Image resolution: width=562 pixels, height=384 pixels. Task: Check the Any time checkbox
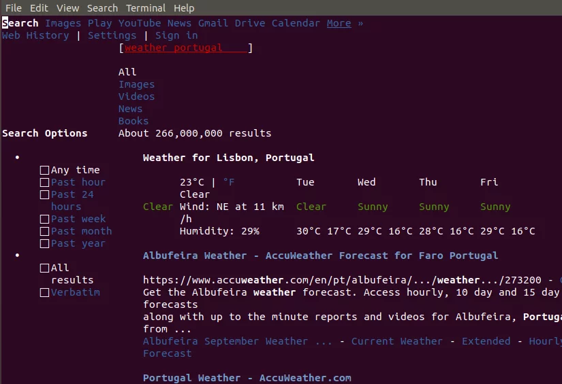click(44, 171)
